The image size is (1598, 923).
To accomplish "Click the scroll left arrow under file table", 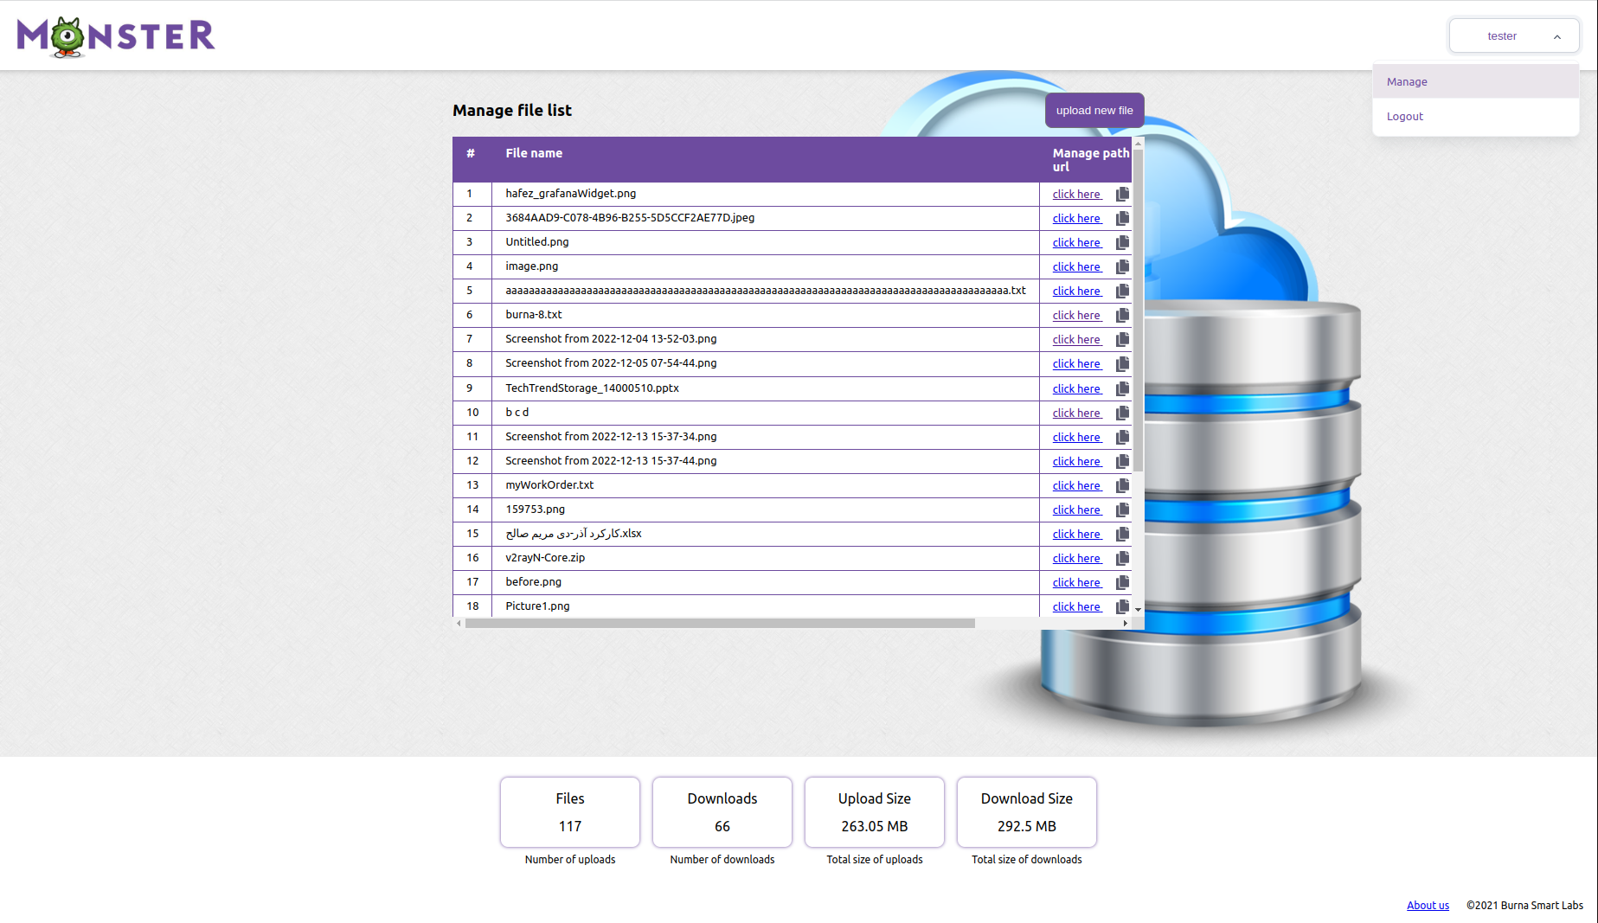I will 459,623.
